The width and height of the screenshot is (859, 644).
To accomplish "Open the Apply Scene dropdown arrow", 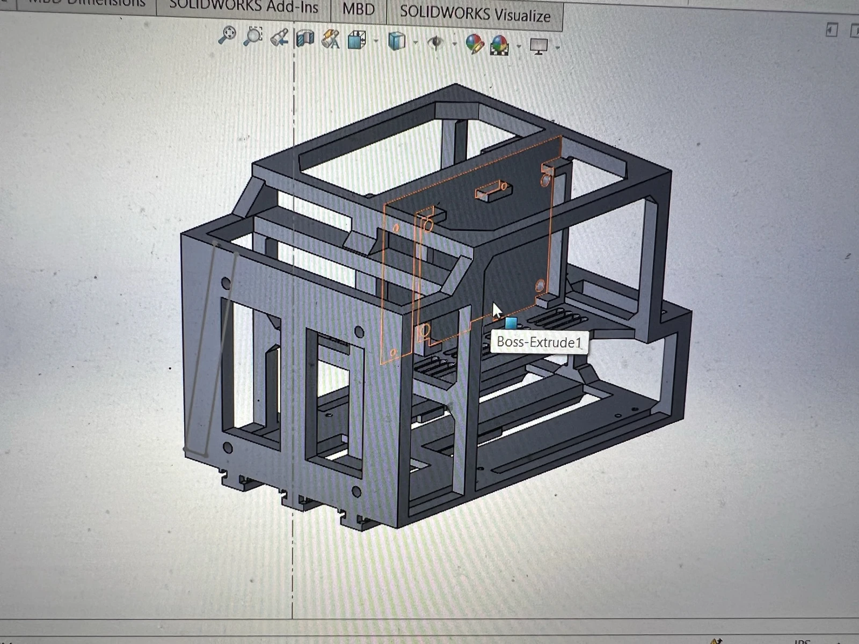I will tap(519, 47).
